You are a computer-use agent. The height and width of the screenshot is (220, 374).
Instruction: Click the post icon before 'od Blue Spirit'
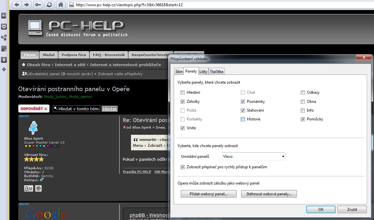pos(124,127)
